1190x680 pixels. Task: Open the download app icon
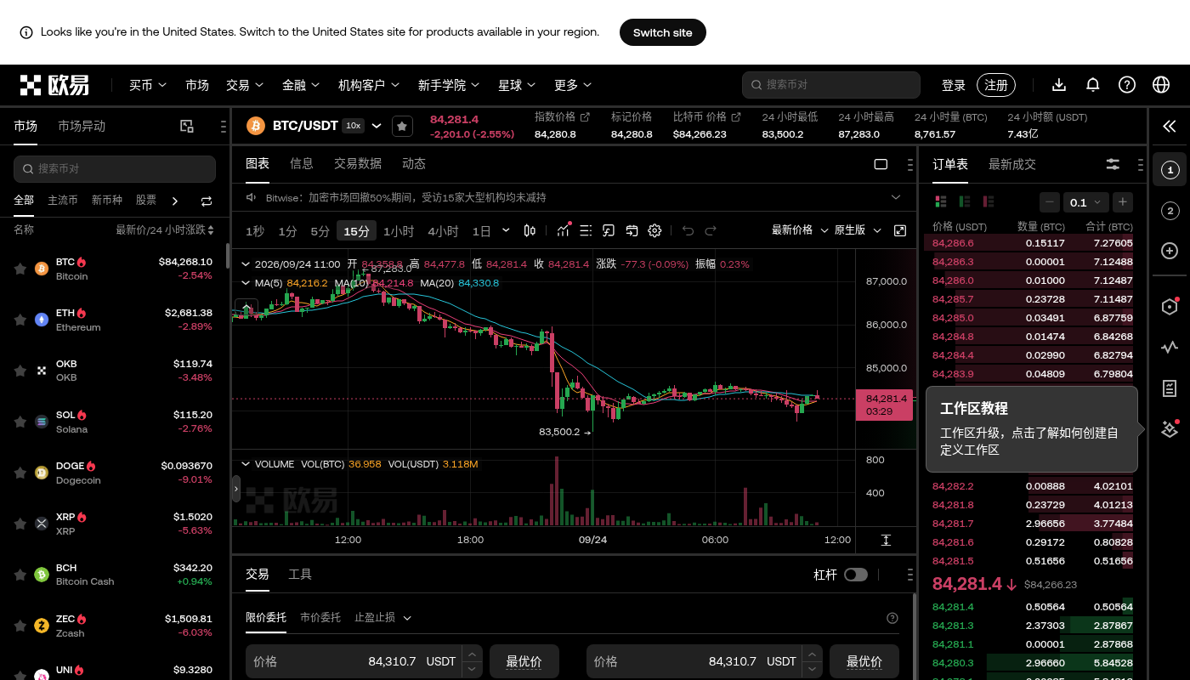tap(1059, 85)
